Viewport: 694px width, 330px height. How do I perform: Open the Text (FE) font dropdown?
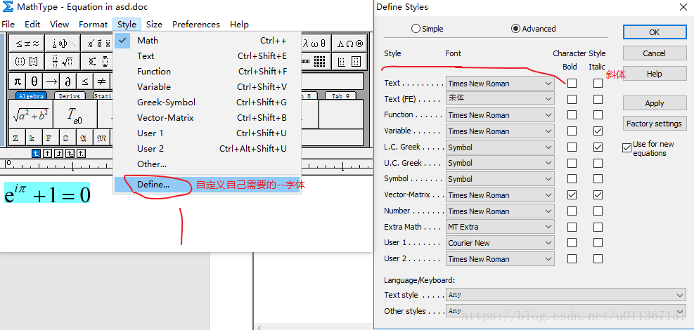[x=500, y=98]
